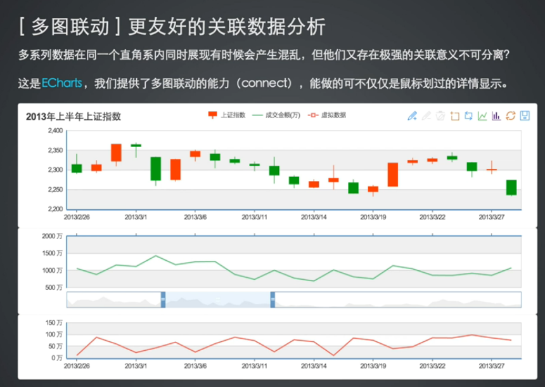Switch chart to line type
545x387 pixels.
(x=482, y=116)
